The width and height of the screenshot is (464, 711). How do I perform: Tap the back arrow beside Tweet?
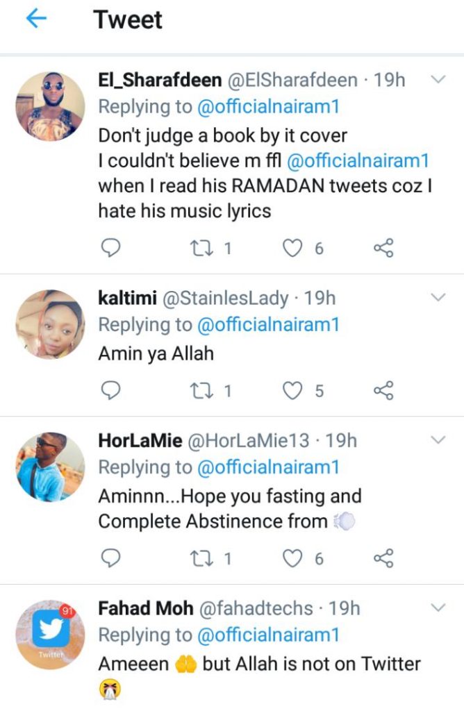[x=36, y=20]
